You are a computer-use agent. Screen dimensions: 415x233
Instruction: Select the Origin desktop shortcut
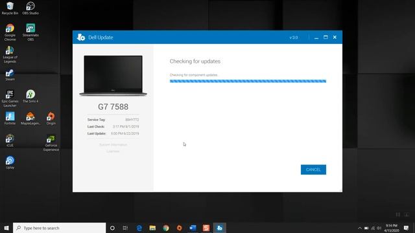click(x=51, y=118)
